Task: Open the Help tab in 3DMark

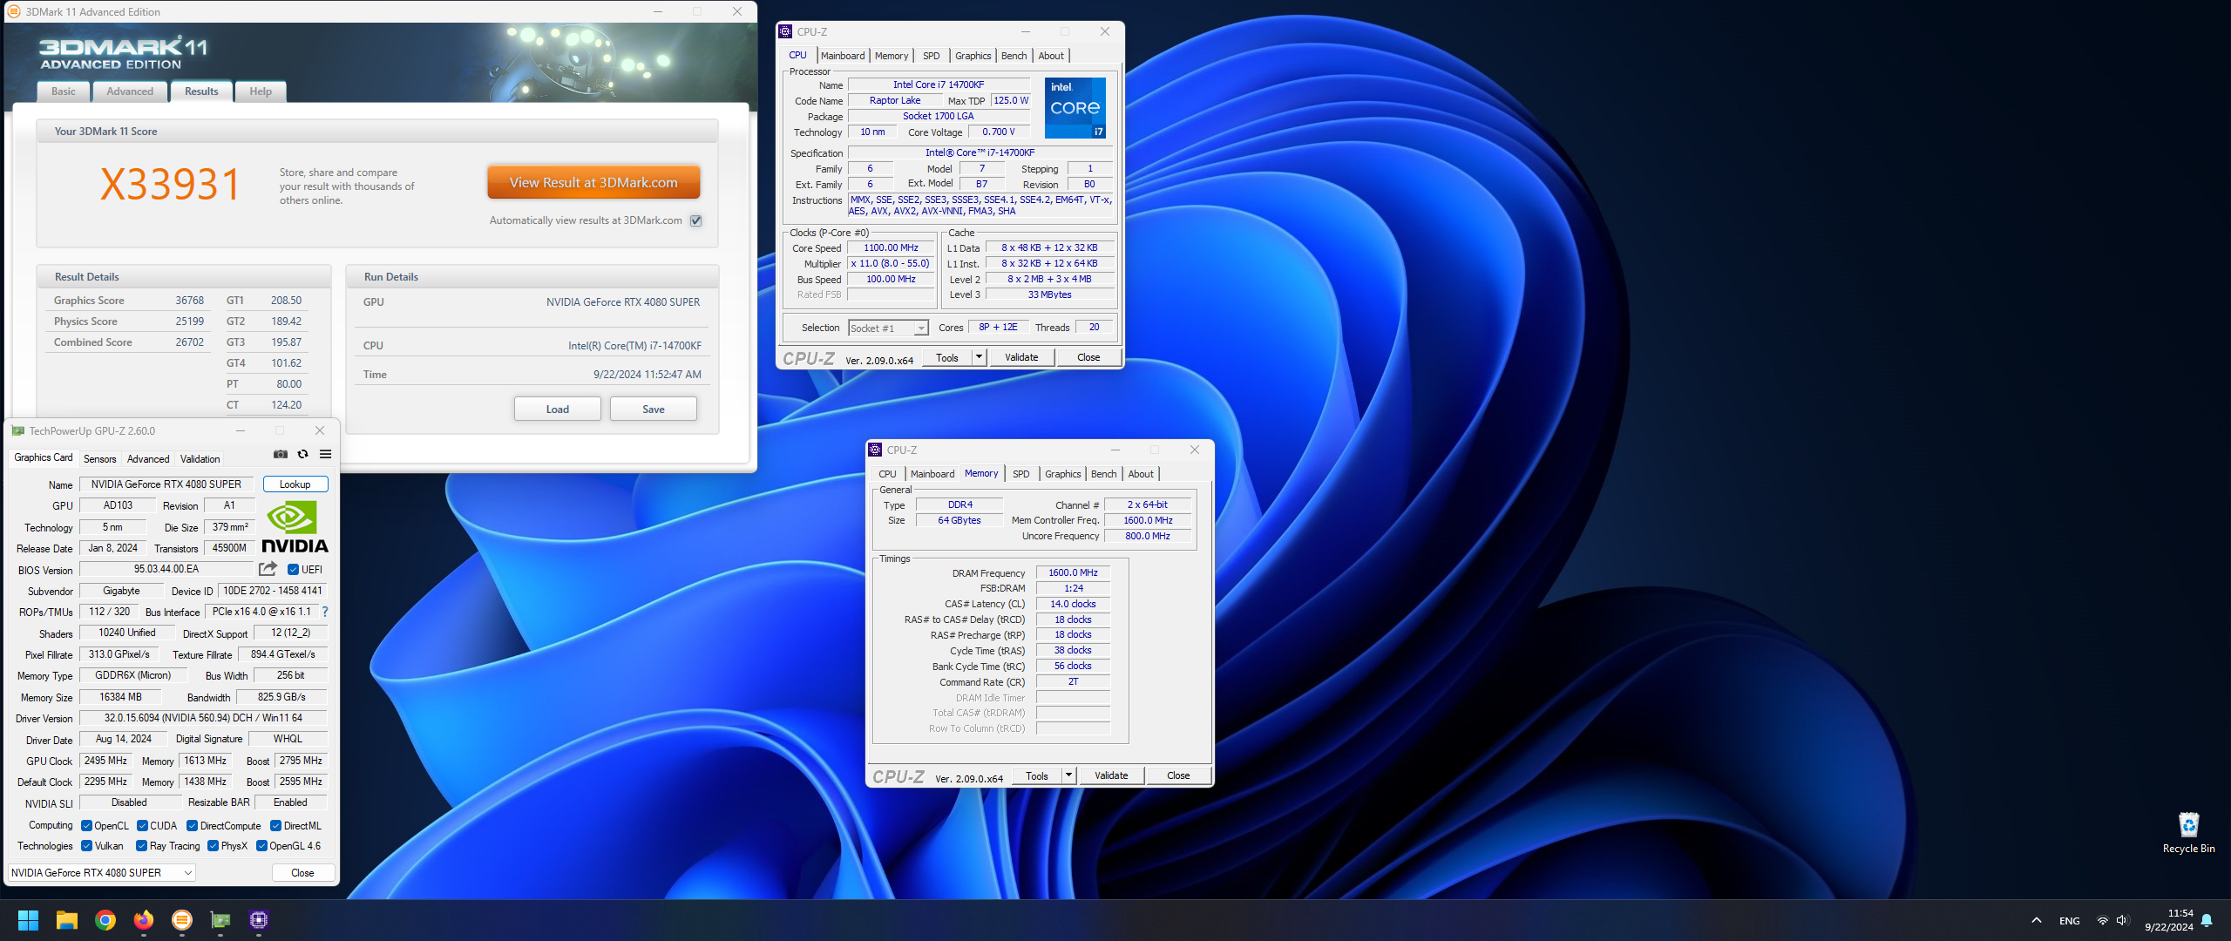Action: (x=261, y=91)
